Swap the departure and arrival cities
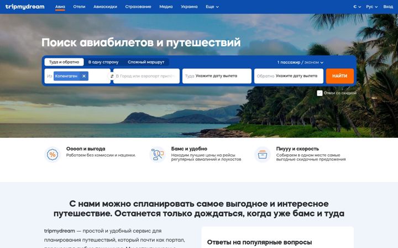 point(112,76)
